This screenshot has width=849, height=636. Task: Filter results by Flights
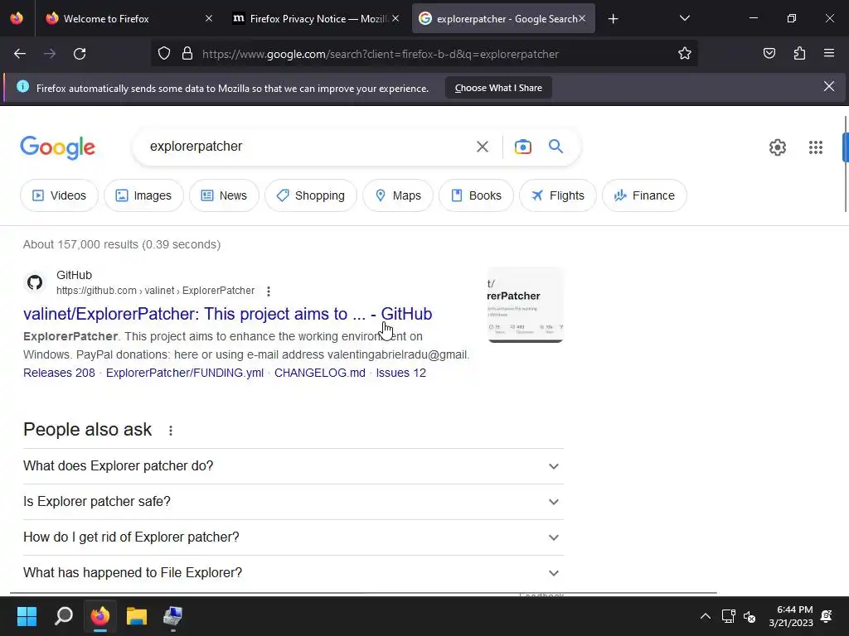(x=558, y=195)
